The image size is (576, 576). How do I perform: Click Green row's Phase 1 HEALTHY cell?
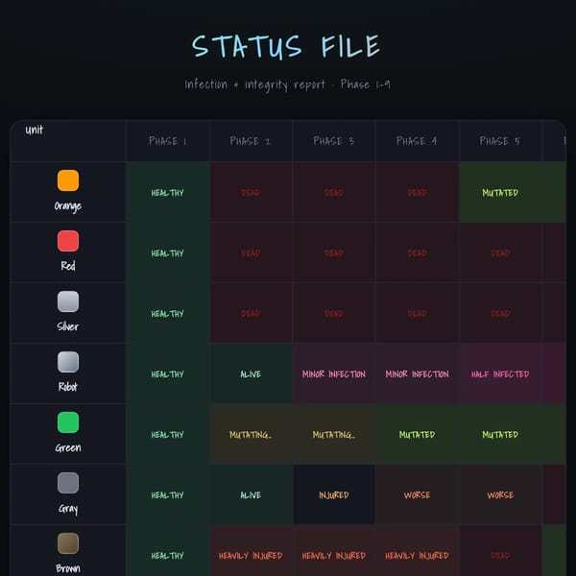pos(168,434)
